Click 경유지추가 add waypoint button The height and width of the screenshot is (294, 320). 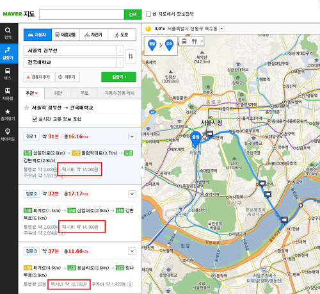point(39,77)
